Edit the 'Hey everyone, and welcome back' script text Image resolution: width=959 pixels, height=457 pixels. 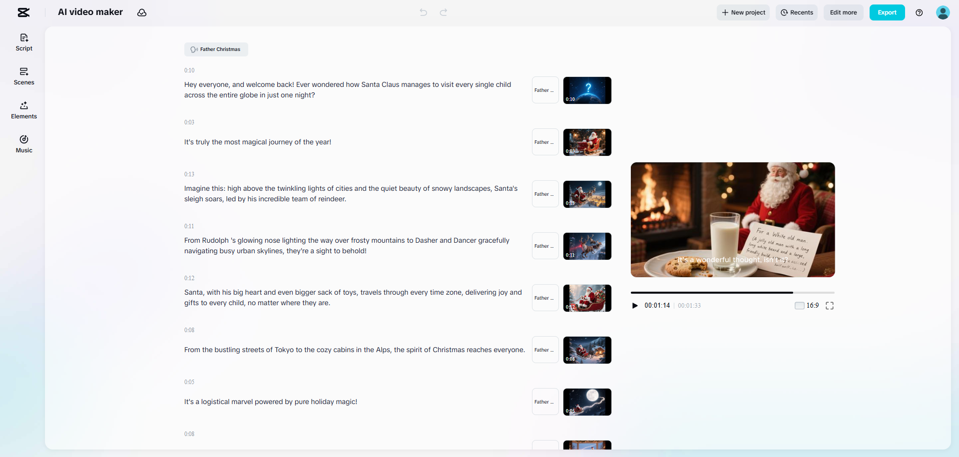(348, 90)
